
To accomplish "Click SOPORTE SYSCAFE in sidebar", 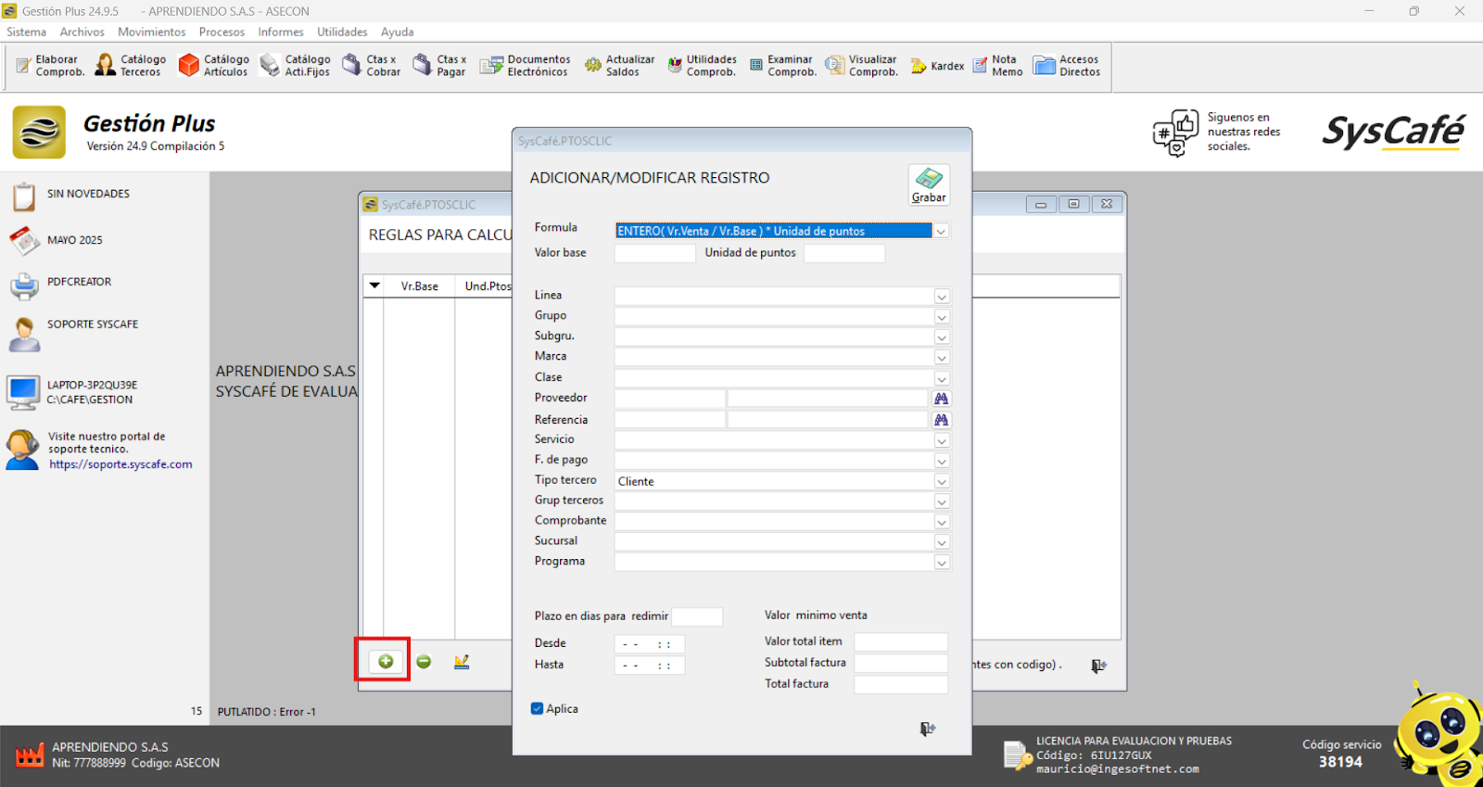I will tap(92, 324).
